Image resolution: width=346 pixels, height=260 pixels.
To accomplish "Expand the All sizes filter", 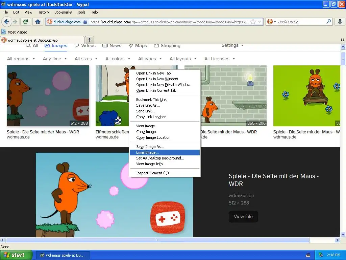I will [86, 59].
